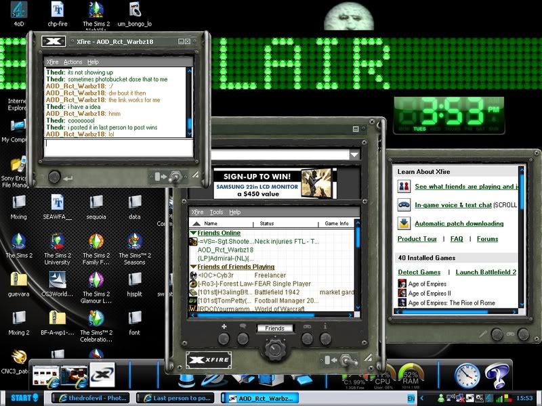Collapse the Friends Online group
542x406 pixels.
click(193, 233)
